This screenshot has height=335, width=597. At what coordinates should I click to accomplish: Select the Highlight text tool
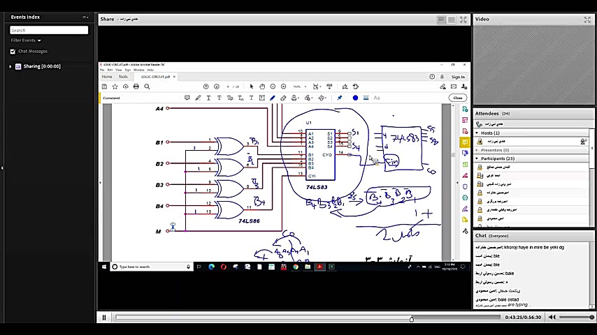click(x=198, y=98)
